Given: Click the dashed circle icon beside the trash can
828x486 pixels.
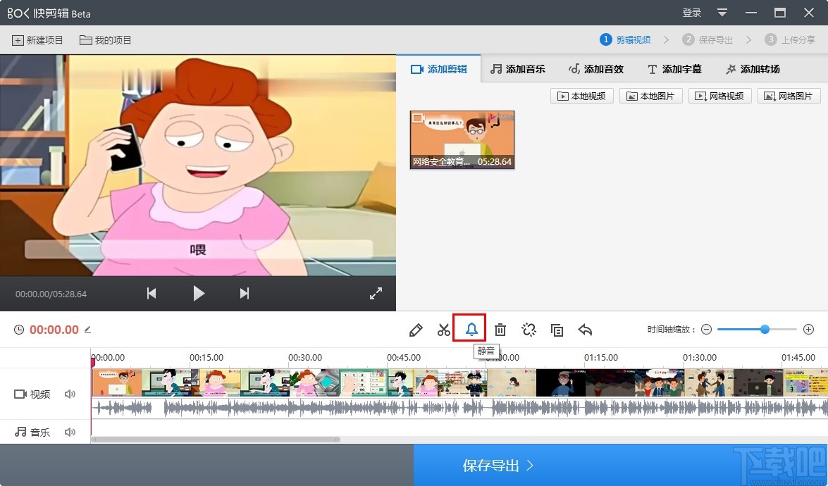Looking at the screenshot, I should (529, 330).
